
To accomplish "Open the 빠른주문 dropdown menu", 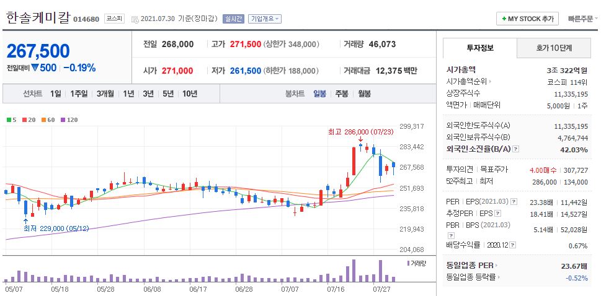I will tap(582, 19).
